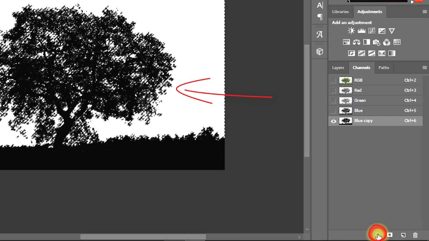Select the Channel Mixer adjustment icon
Image resolution: width=429 pixels, height=241 pixels.
[x=387, y=42]
